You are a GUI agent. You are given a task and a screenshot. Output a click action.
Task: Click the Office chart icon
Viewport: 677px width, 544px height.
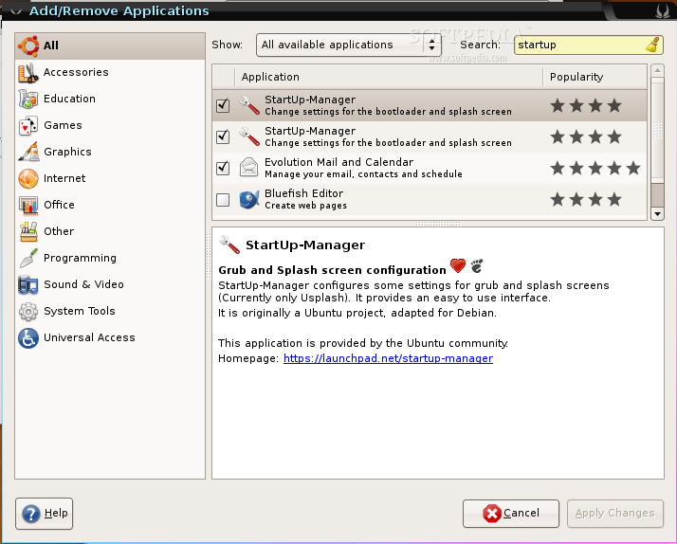click(x=28, y=205)
